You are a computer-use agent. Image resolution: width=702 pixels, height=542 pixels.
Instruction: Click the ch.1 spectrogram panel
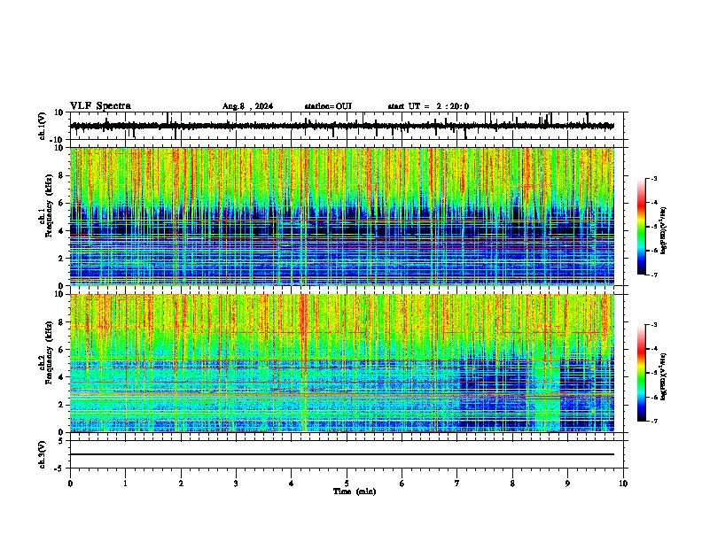coord(342,216)
